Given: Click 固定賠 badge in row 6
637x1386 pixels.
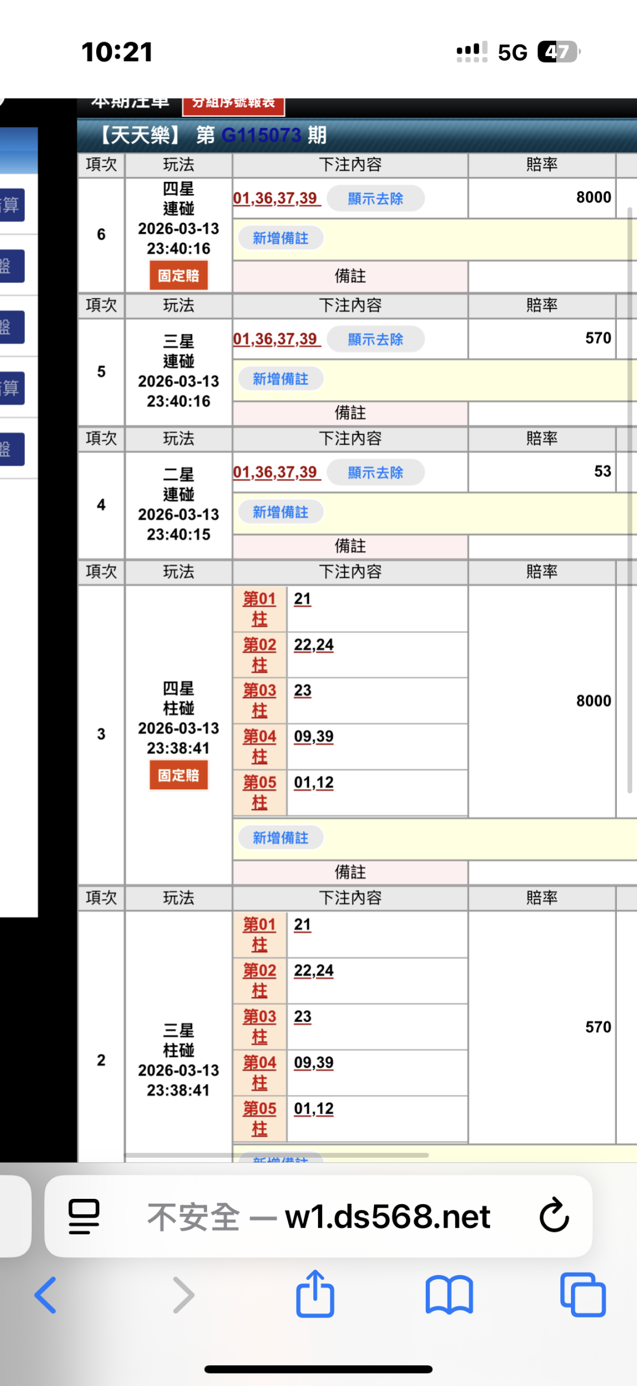Looking at the screenshot, I should click(x=179, y=276).
